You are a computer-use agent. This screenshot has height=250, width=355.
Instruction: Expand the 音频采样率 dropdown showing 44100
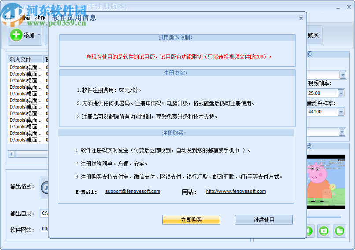341,112
